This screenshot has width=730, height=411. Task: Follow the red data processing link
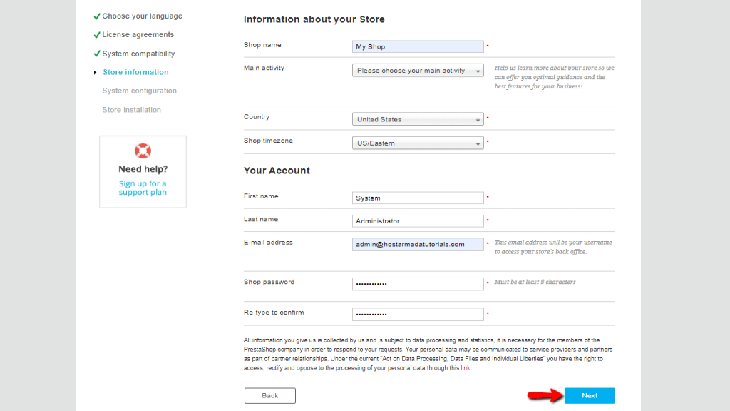click(465, 368)
